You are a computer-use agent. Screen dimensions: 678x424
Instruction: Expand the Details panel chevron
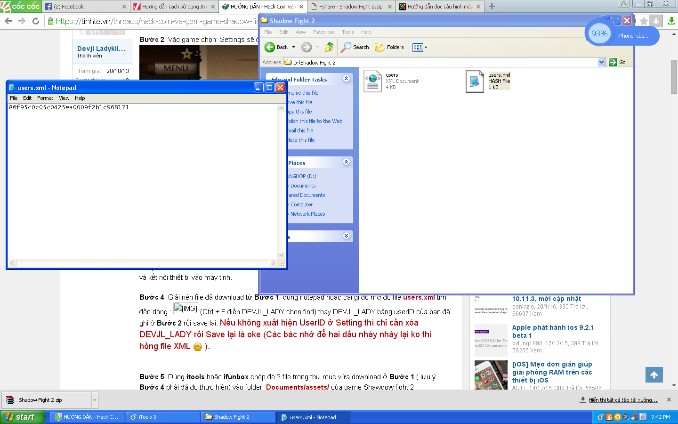tap(347, 236)
